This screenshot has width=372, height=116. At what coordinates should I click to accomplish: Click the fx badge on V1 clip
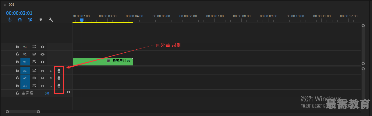coord(108,61)
